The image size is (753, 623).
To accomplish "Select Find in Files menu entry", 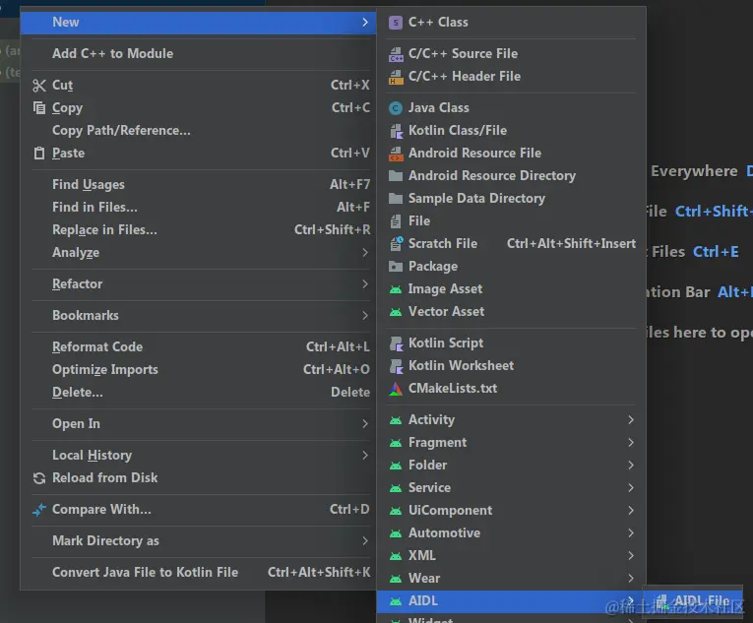I will 94,208.
